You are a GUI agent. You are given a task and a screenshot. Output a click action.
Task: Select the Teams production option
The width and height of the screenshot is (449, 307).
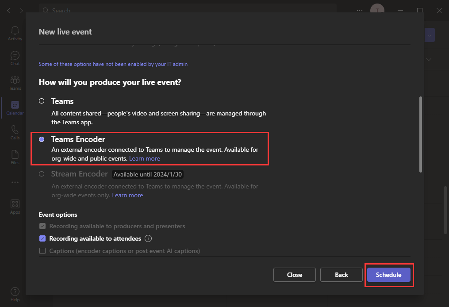[42, 101]
